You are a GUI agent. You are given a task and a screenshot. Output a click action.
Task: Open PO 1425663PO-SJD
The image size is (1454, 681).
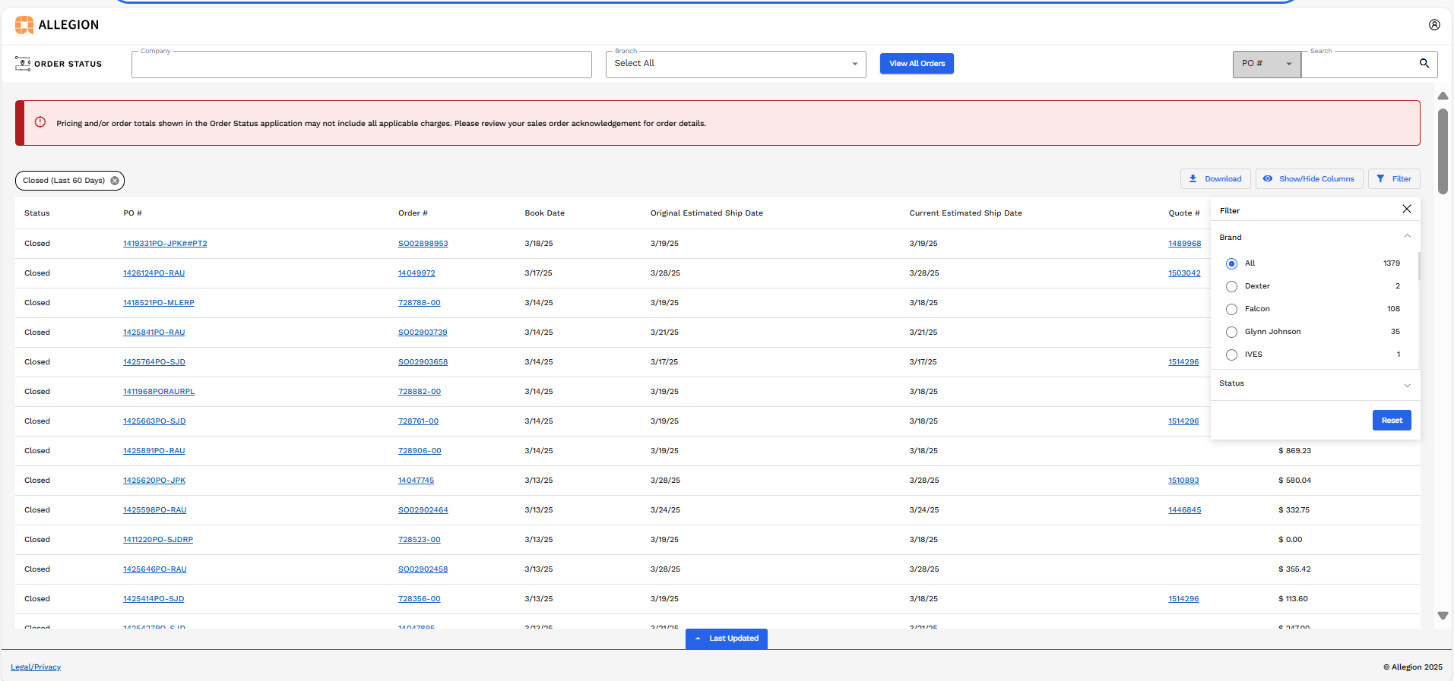pyautogui.click(x=154, y=421)
